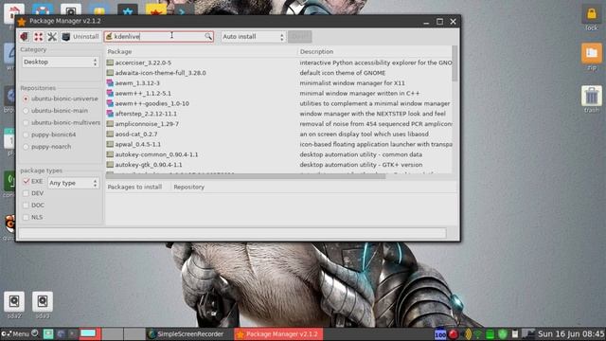Click the sda3 drive icon
The image size is (606, 341).
pyautogui.click(x=43, y=305)
